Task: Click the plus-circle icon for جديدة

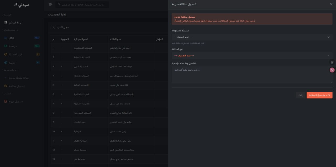Action: 6,62
